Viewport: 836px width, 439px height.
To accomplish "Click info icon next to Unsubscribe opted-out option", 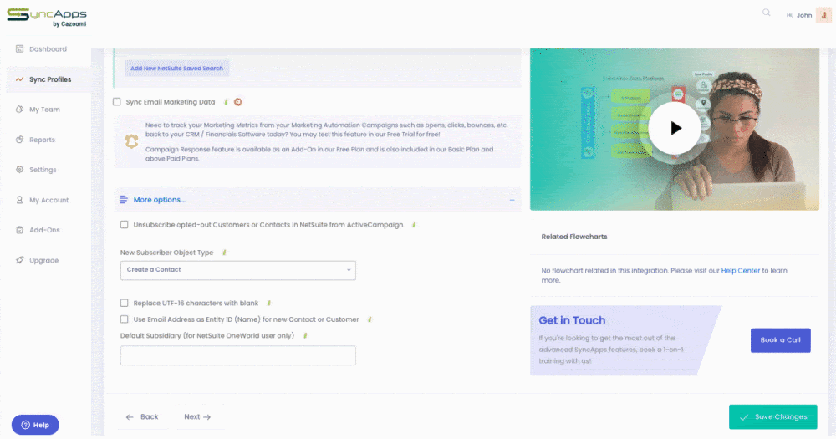I will 414,225.
